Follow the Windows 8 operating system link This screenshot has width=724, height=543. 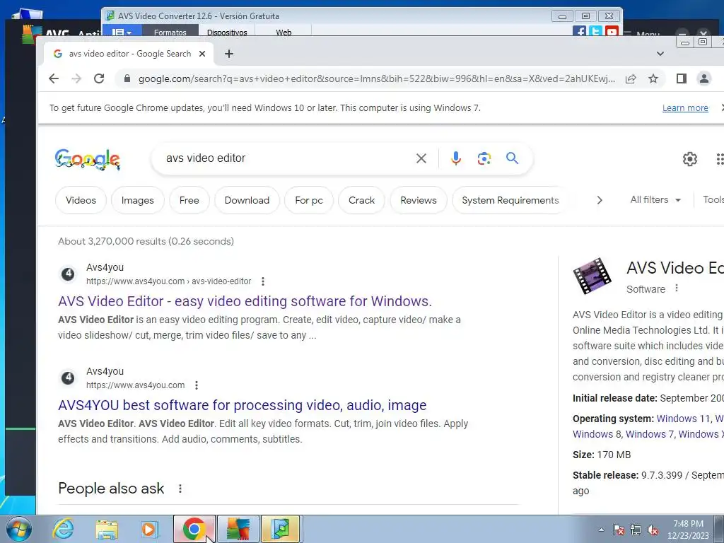pyautogui.click(x=597, y=434)
